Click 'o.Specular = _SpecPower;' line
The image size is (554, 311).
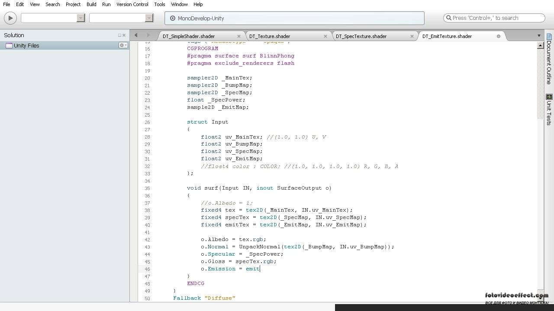tap(242, 254)
